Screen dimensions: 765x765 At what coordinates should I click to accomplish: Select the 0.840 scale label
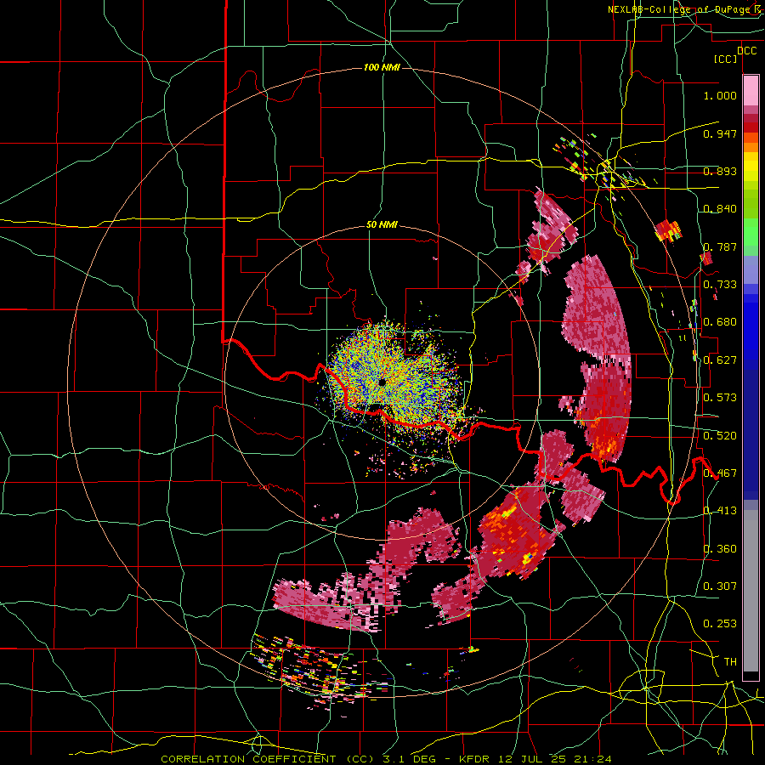tap(720, 209)
